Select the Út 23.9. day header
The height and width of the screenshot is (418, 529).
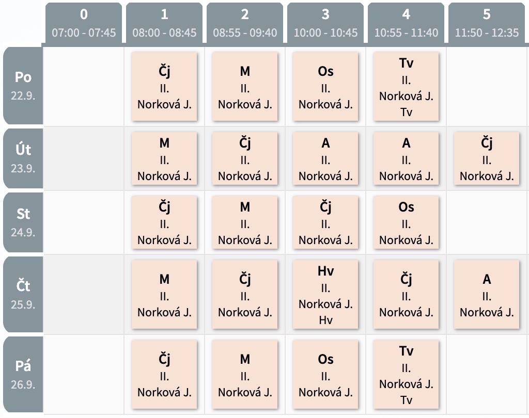click(23, 158)
